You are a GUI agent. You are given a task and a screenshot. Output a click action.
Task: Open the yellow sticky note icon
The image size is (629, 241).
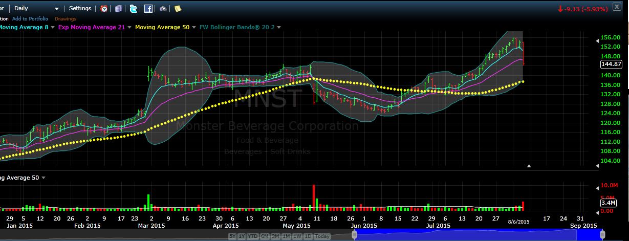(178, 9)
